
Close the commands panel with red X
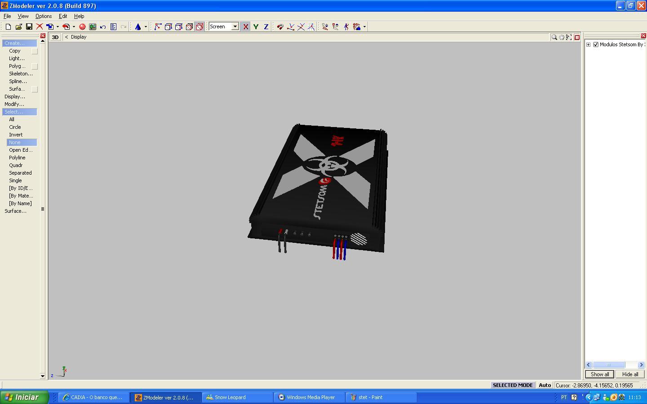coord(43,36)
